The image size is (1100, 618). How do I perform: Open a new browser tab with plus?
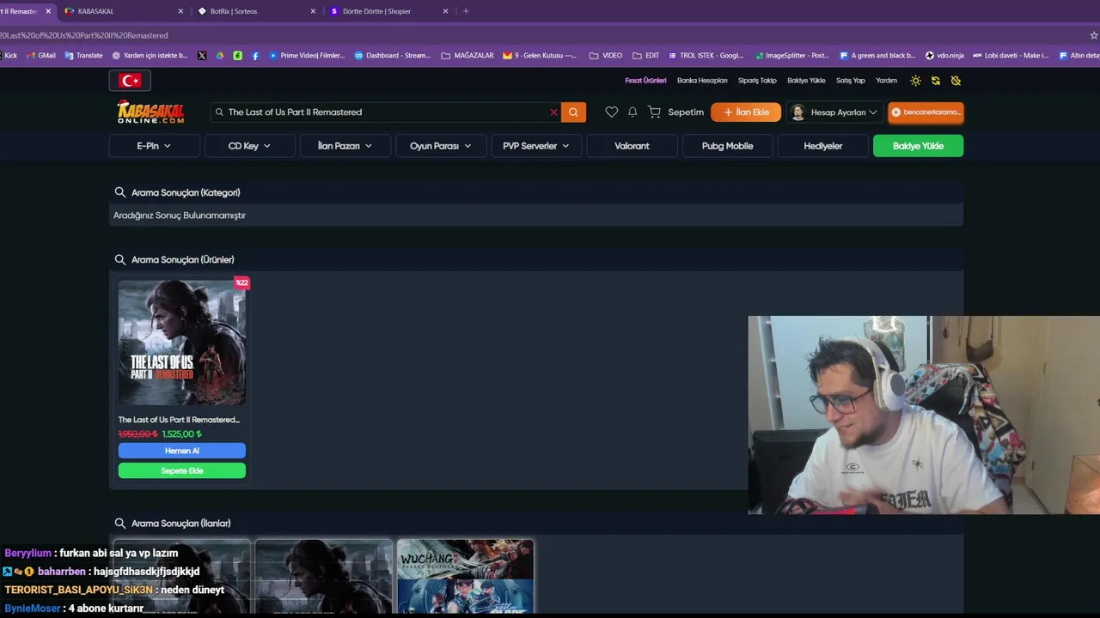point(466,11)
